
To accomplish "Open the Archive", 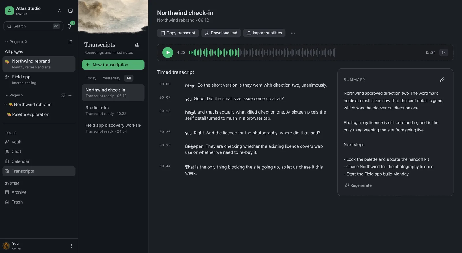I will click(39, 192).
